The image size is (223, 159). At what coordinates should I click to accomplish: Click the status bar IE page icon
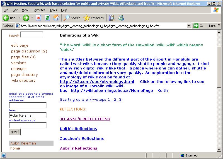tap(4, 155)
